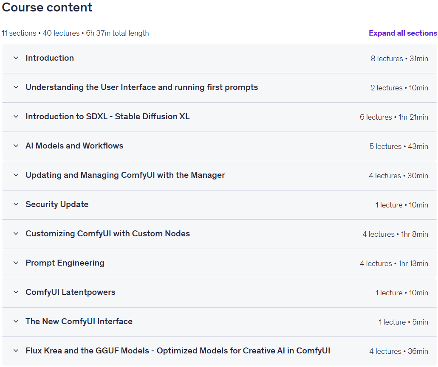
Task: Expand the Security Update chevron
Action: click(16, 205)
